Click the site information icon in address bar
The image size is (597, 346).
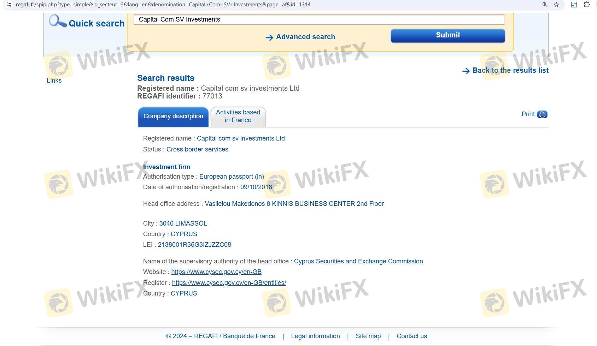(x=9, y=5)
